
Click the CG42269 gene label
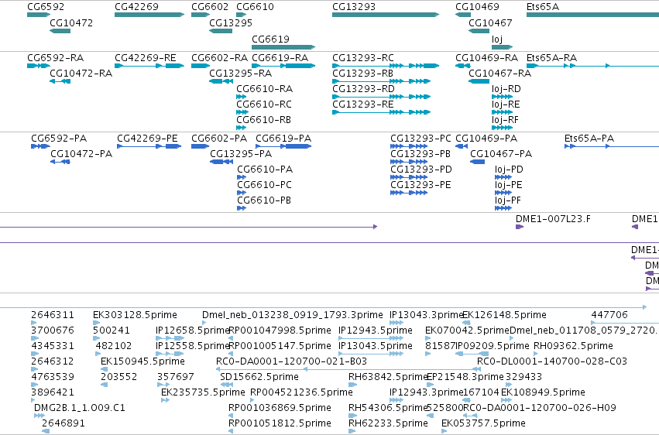(136, 7)
